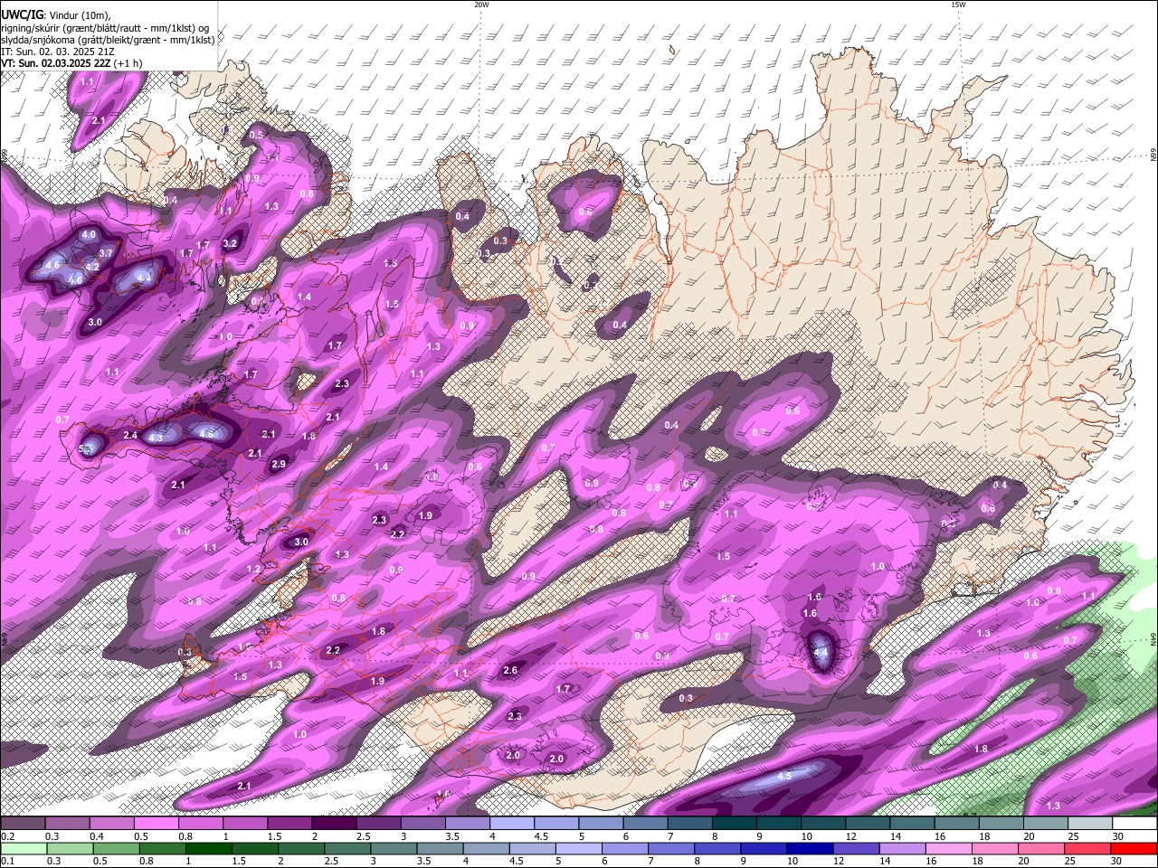
Task: Click the 'UWC/IG' title text
Action: 22,15
